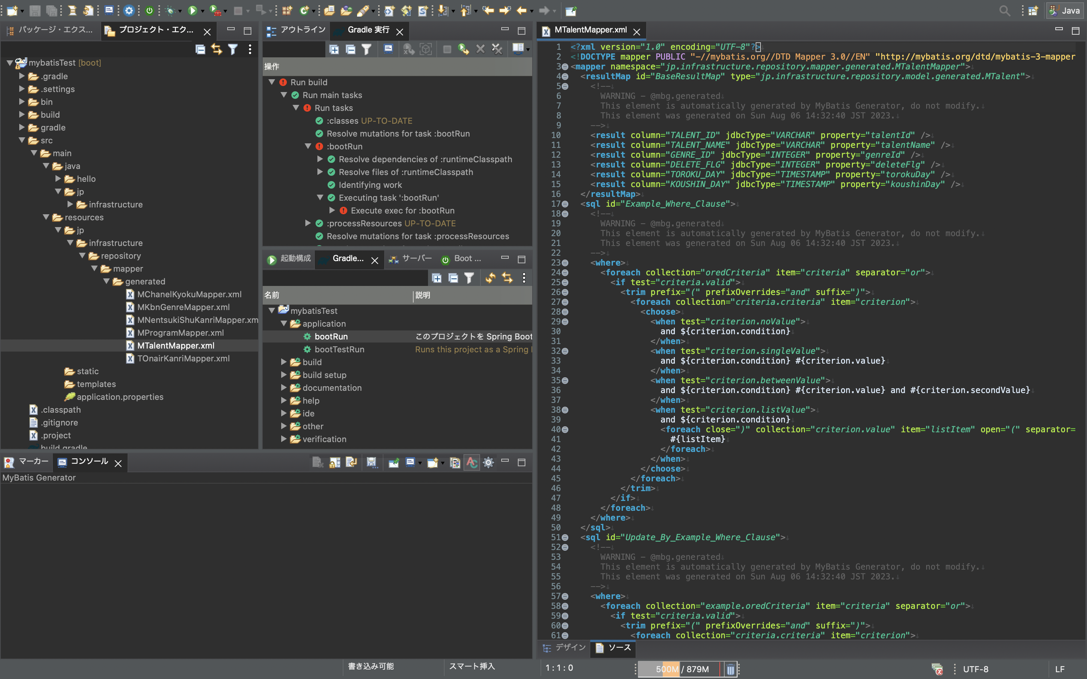
Task: Toggle Scroll Lock in the console view
Action: pos(335,462)
